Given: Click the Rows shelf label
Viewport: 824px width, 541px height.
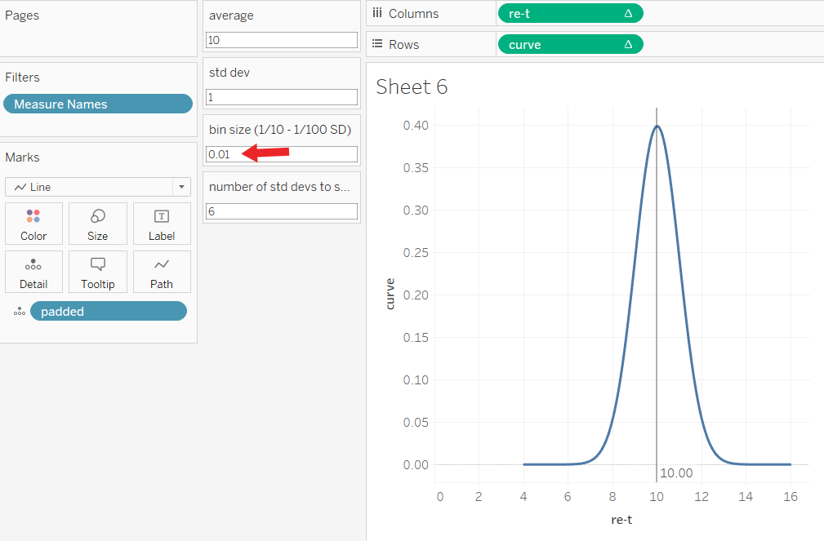Looking at the screenshot, I should tap(404, 45).
